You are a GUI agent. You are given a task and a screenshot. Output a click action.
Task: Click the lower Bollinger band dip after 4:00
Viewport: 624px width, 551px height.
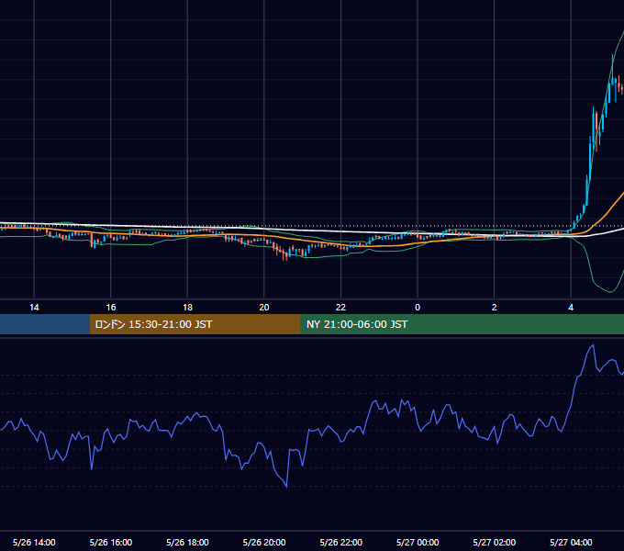tap(609, 291)
